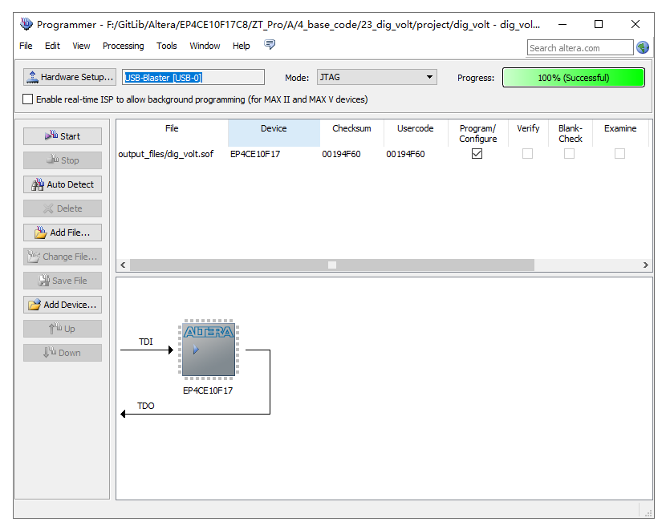
Task: Click the horizontal scrollbar thumb
Action: point(332,265)
